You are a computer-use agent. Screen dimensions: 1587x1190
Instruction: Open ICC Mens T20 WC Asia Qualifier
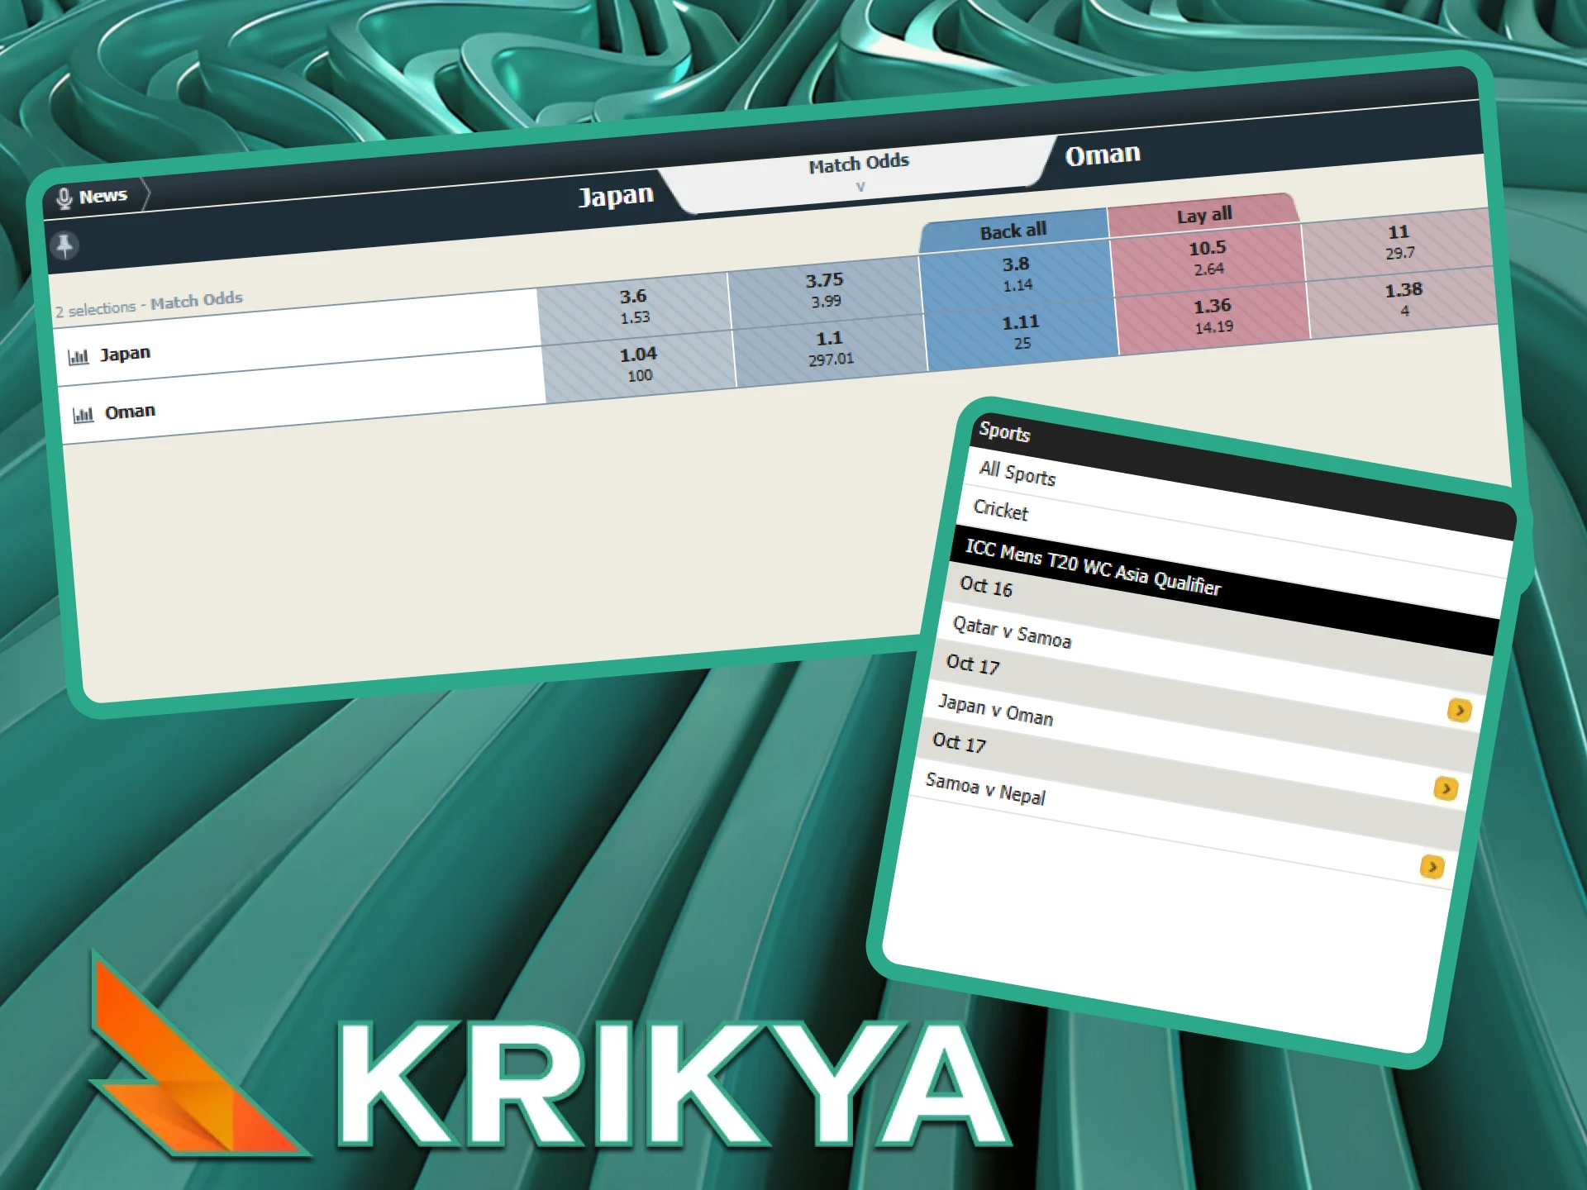pos(1092,568)
